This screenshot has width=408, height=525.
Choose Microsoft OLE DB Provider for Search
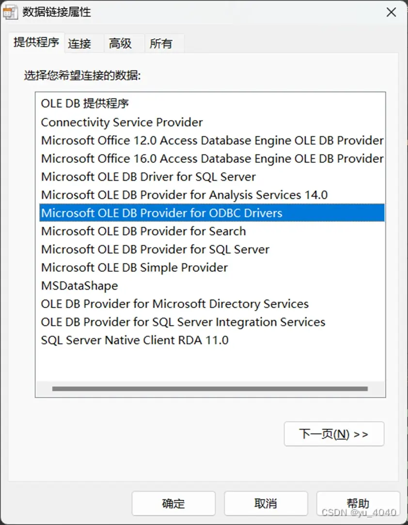212,231
